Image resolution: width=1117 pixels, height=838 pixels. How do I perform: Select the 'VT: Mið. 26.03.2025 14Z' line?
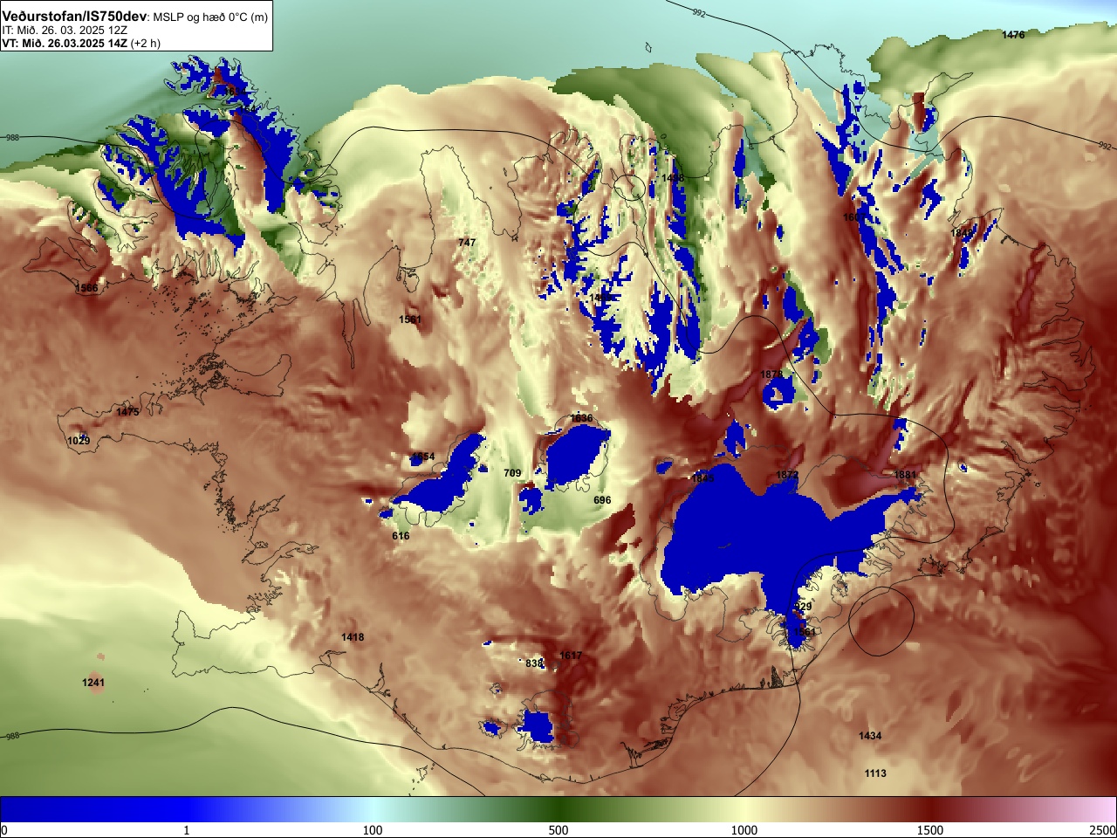[x=64, y=43]
